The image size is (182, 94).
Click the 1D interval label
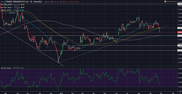(x=31, y=2)
